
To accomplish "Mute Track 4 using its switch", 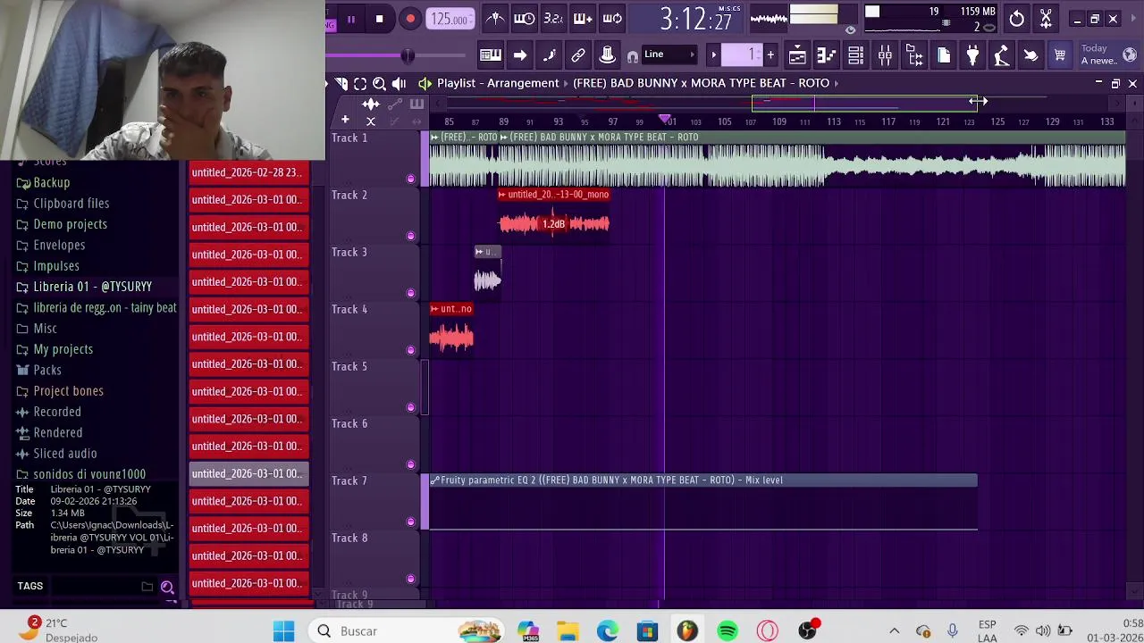I will tap(410, 350).
